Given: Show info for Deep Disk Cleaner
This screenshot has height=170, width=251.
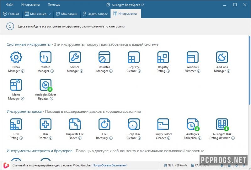Looking at the screenshot, I should point(139,138).
